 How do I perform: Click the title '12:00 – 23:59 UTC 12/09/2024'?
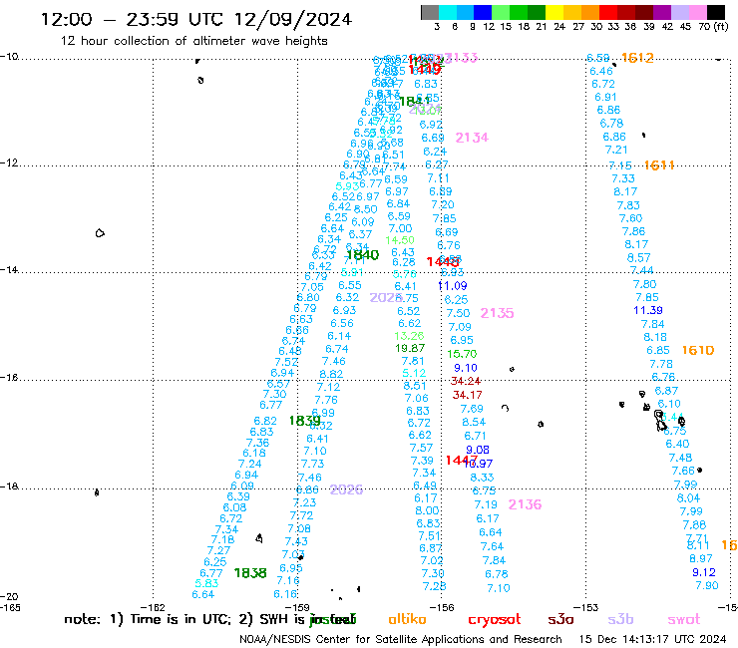[x=196, y=19]
